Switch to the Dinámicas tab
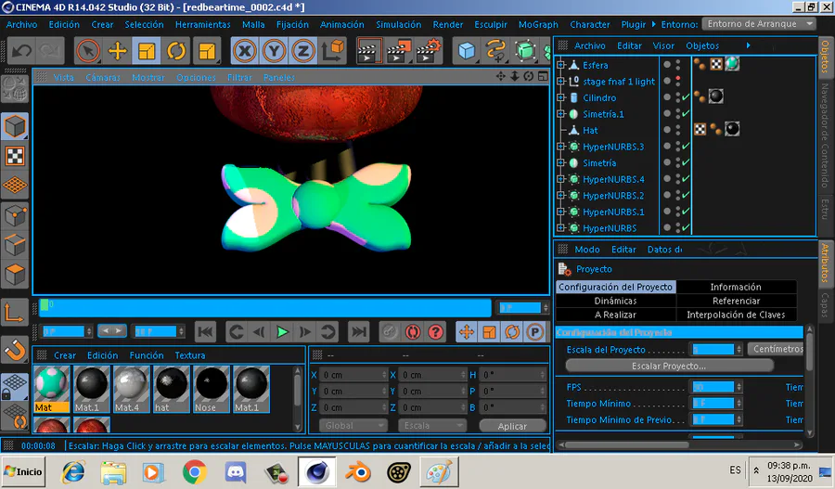The image size is (835, 489). tap(616, 301)
